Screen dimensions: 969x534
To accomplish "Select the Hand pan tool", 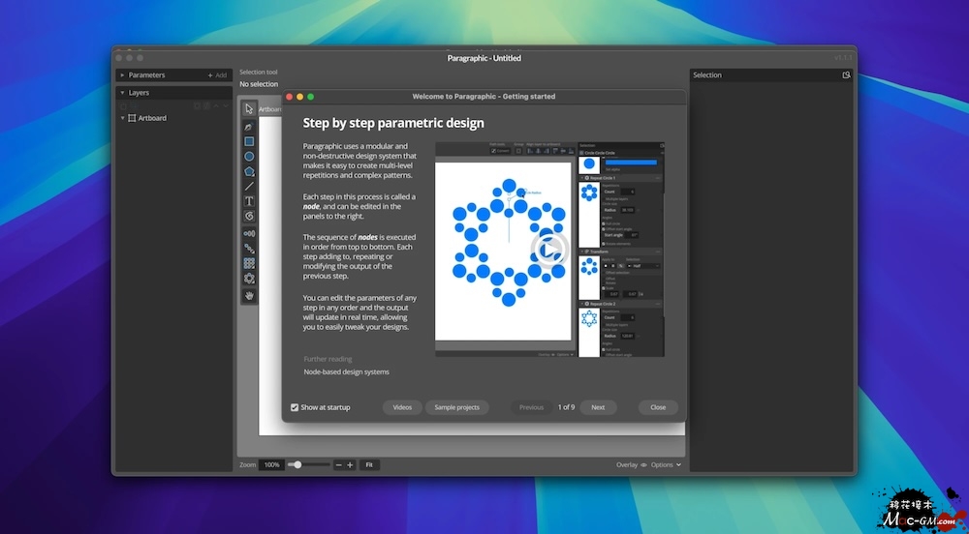I will [249, 295].
